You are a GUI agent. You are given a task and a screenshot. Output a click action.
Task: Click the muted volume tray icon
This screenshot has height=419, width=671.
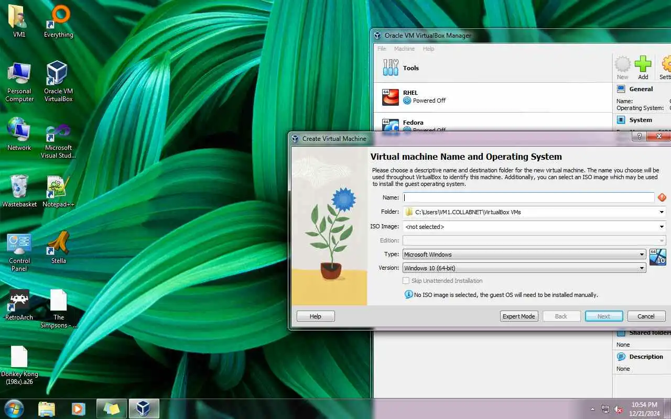tap(619, 409)
